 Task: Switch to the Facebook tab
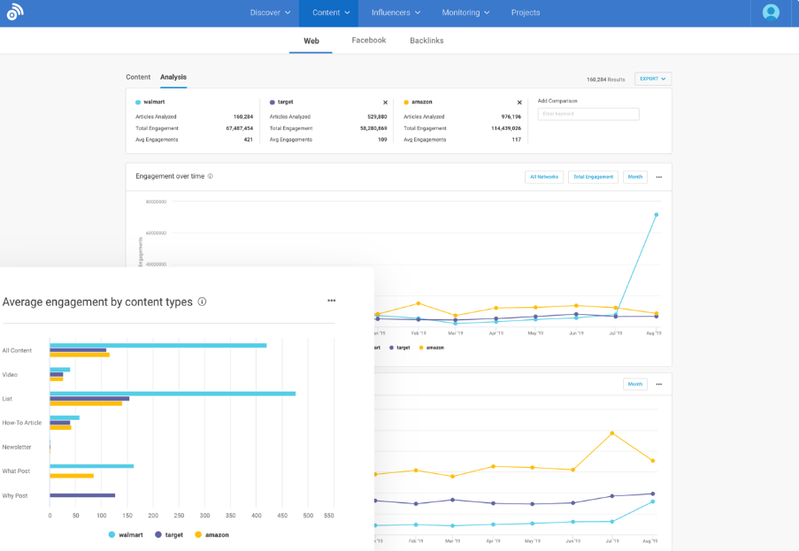[x=368, y=40]
